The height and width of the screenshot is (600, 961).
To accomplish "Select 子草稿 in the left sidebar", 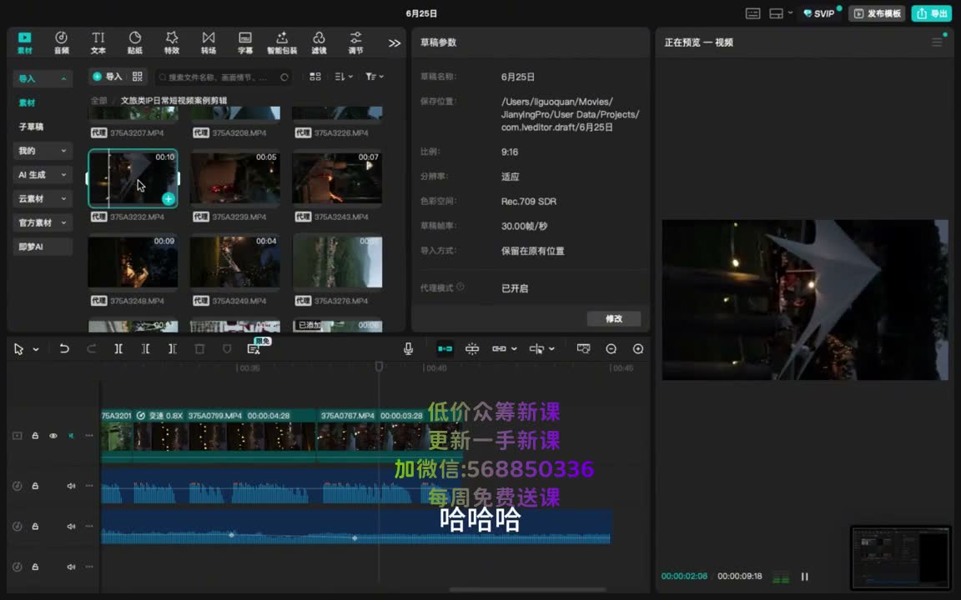I will coord(31,127).
